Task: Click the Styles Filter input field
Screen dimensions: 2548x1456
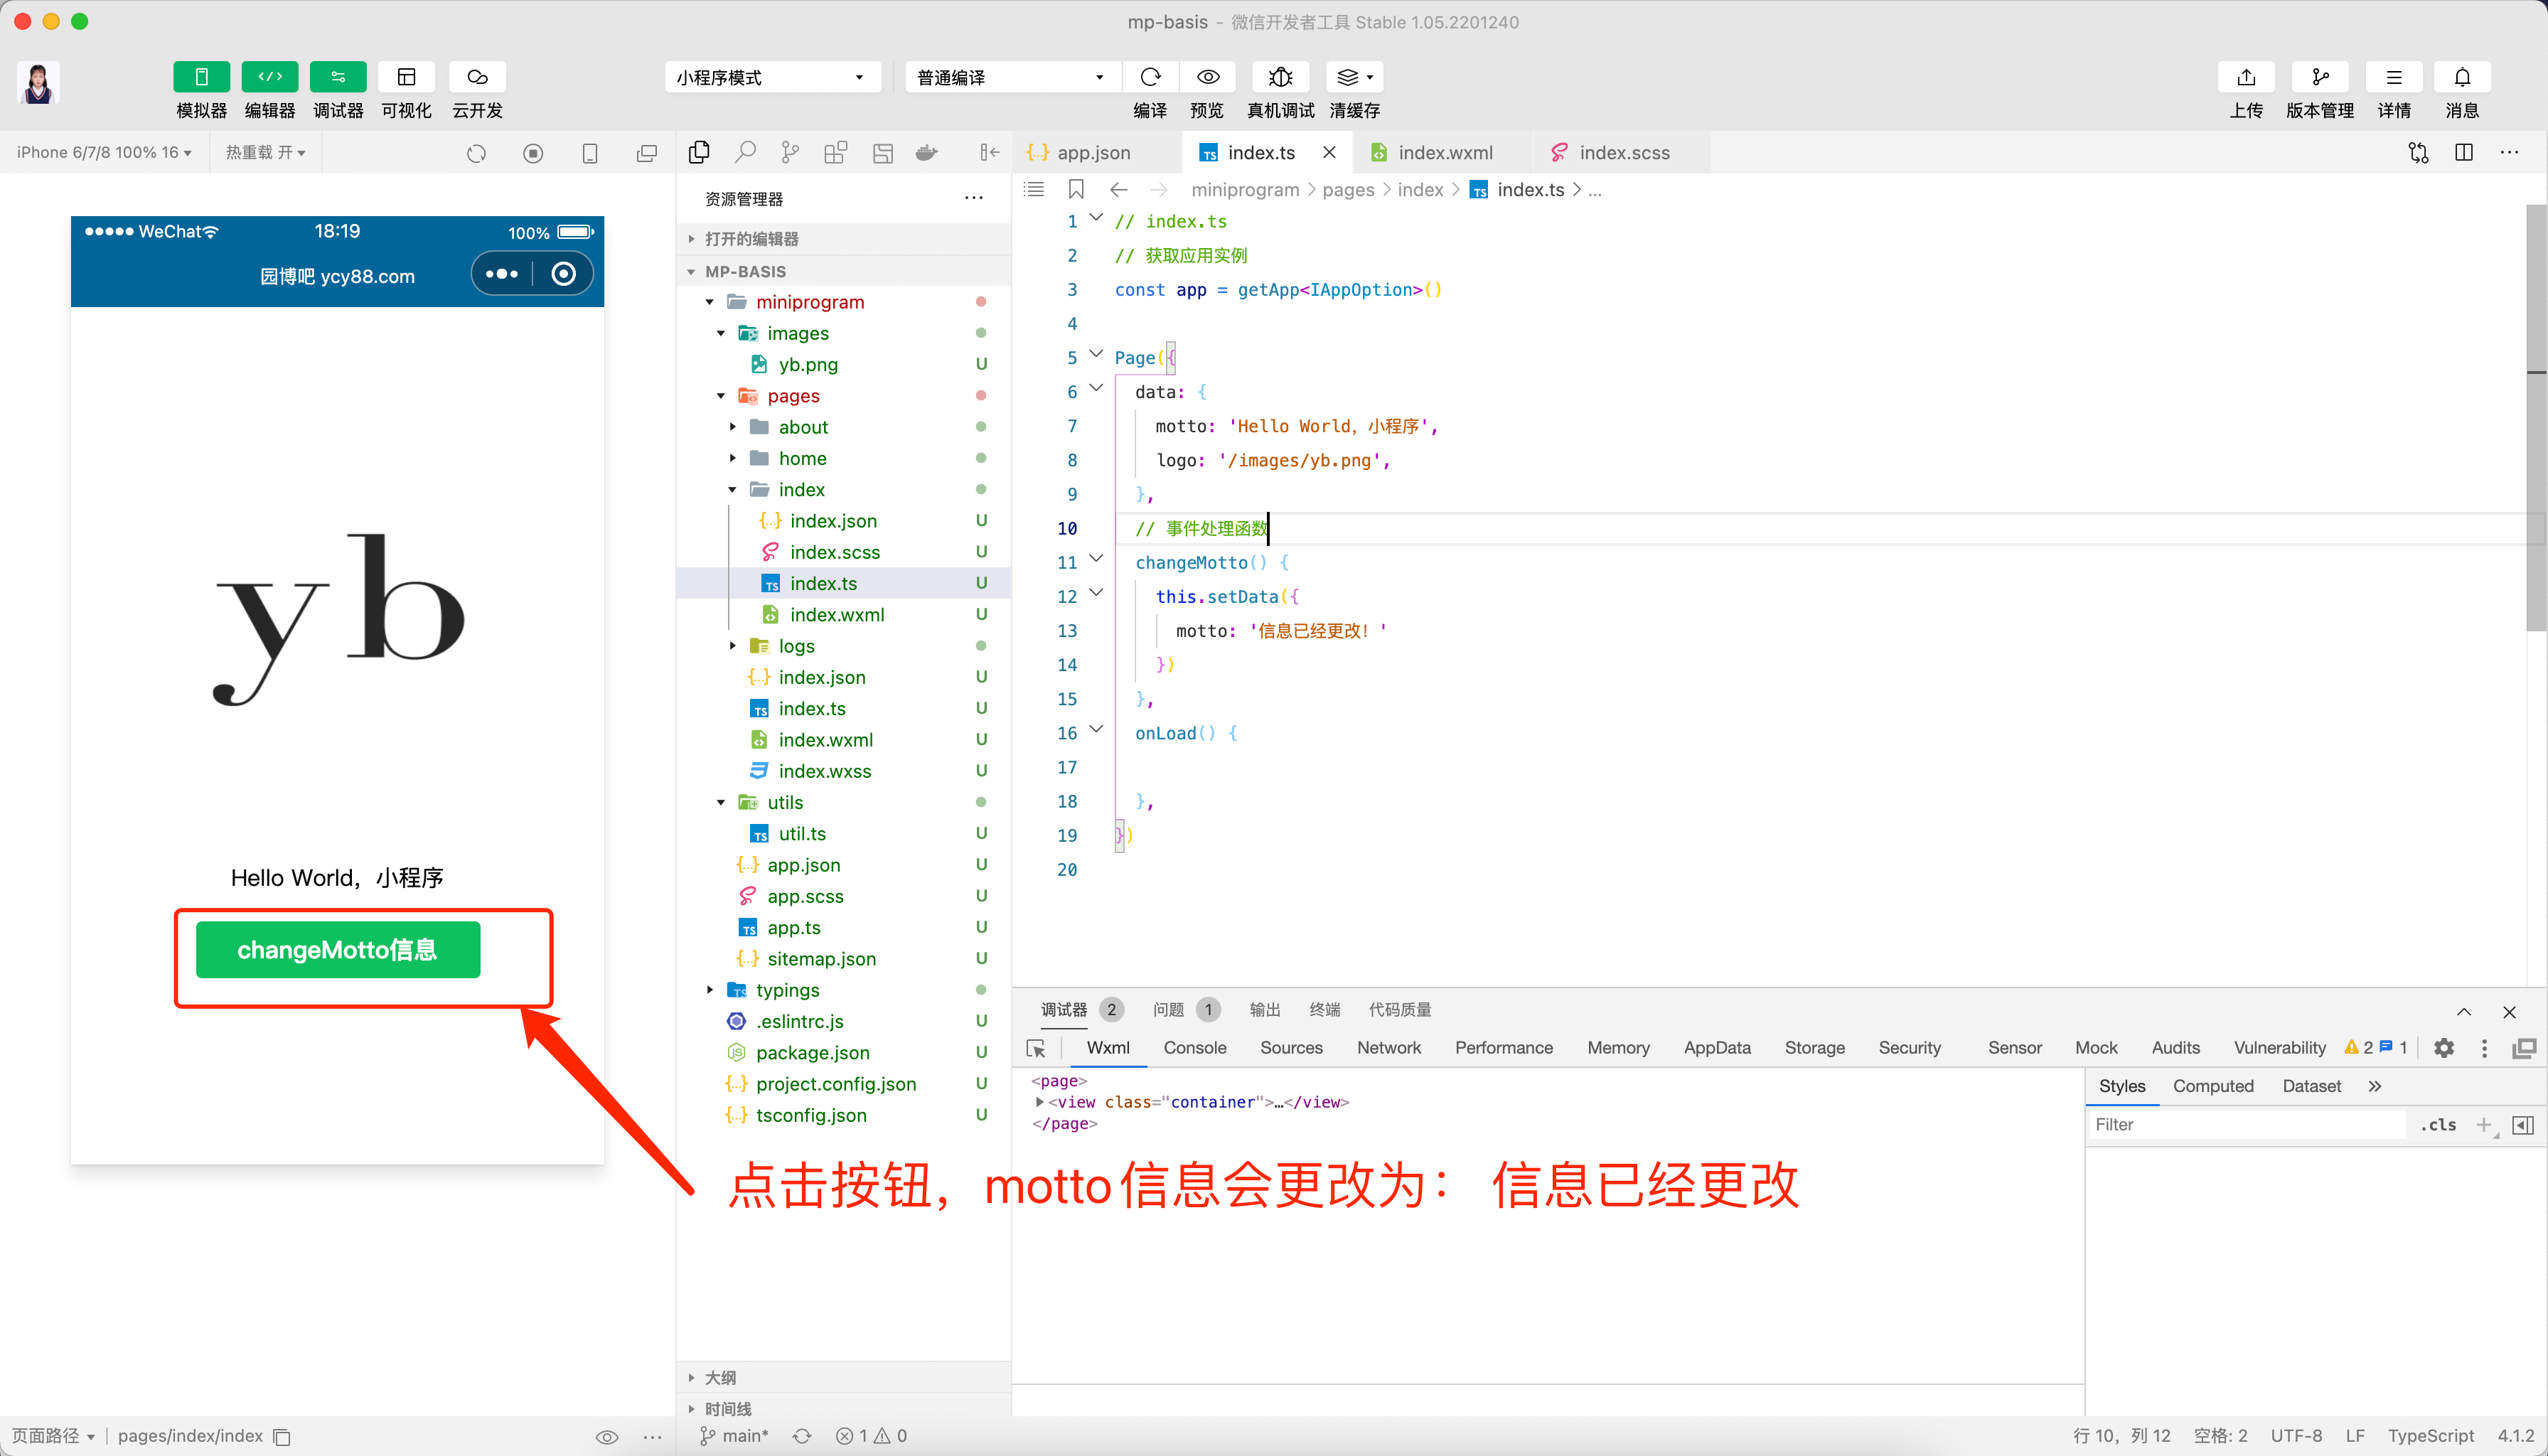Action: pyautogui.click(x=2246, y=1125)
